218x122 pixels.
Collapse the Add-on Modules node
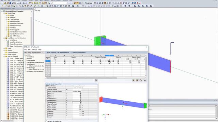pos(4,57)
